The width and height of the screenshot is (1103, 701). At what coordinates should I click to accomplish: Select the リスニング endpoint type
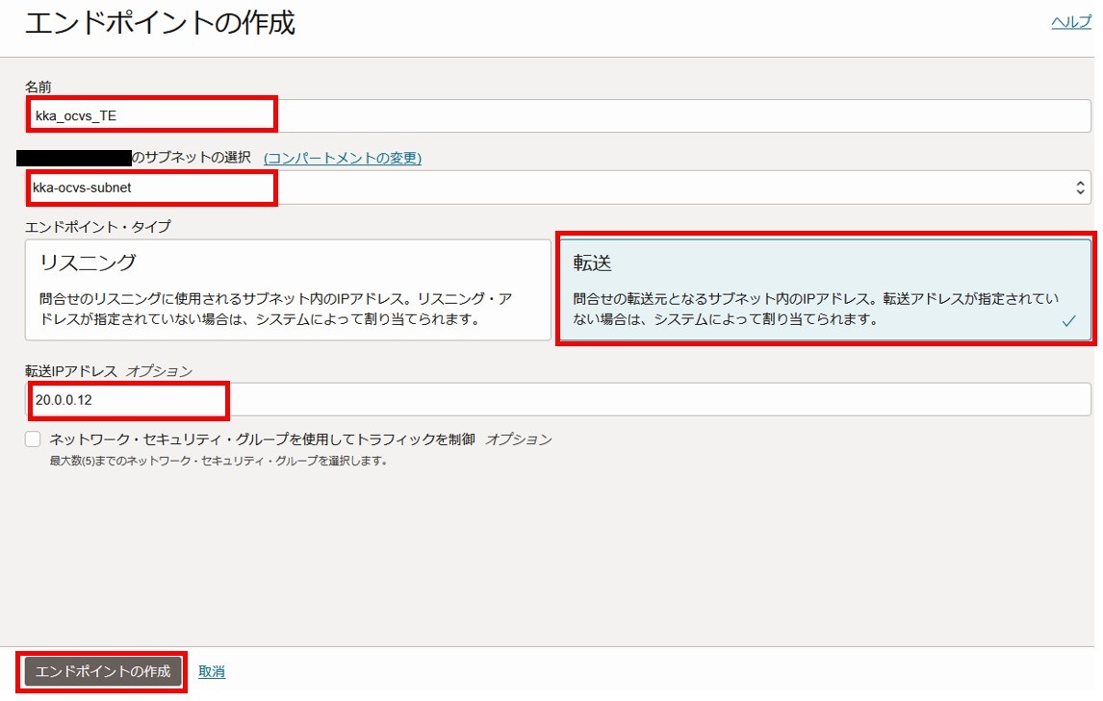tap(288, 290)
